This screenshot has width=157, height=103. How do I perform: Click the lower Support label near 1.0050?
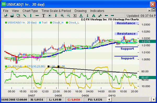[x=128, y=58]
